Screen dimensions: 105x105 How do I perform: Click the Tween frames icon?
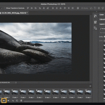[x=13, y=101]
